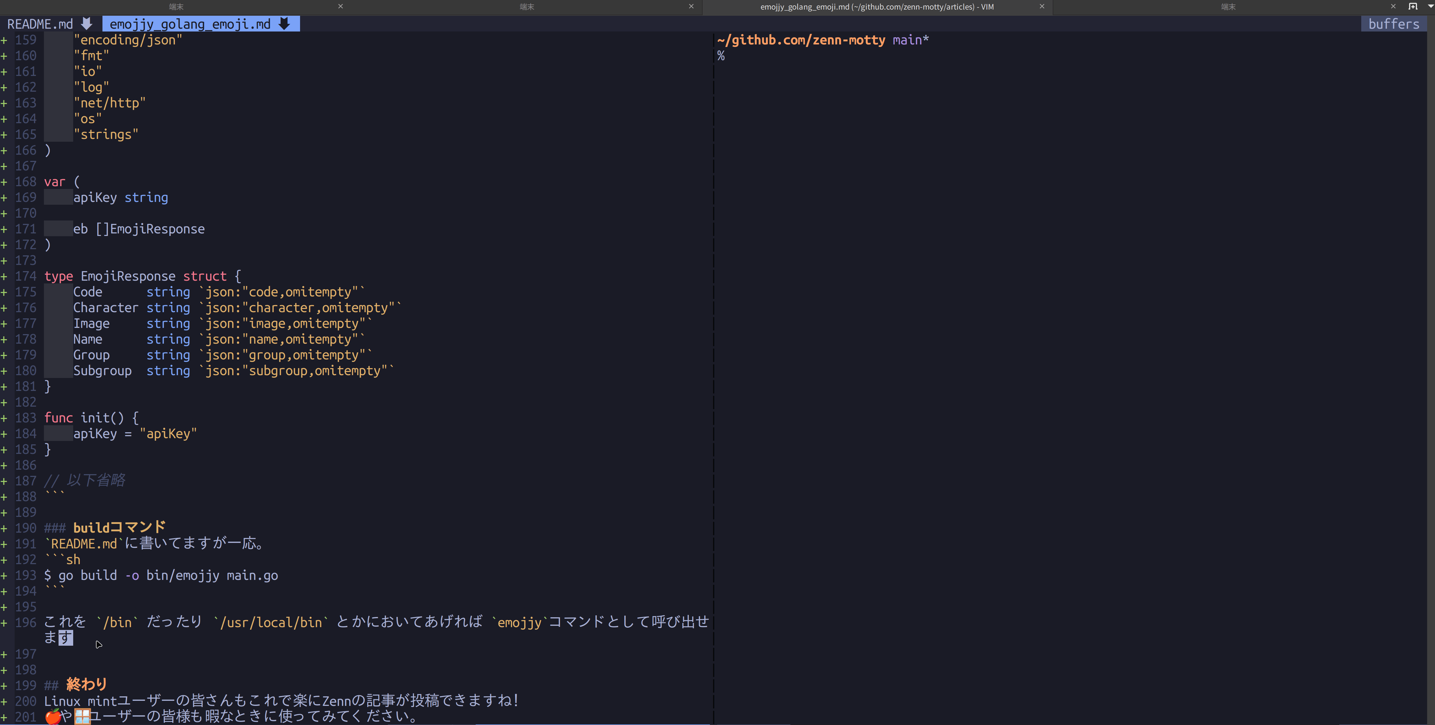Image resolution: width=1435 pixels, height=725 pixels.
Task: Click the buffers label in vim tabline
Action: [1394, 24]
